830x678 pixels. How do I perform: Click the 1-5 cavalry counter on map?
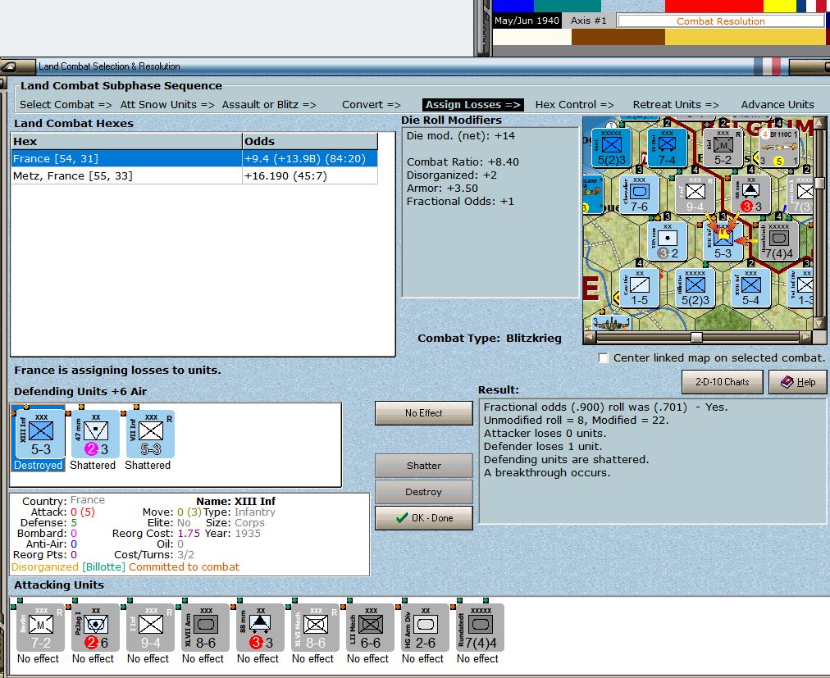point(639,288)
